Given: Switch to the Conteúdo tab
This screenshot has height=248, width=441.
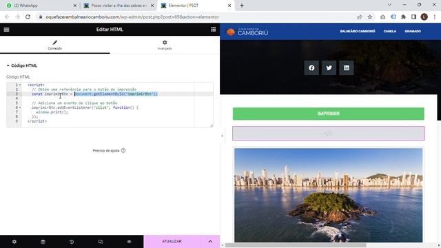Looking at the screenshot, I should pyautogui.click(x=55, y=45).
